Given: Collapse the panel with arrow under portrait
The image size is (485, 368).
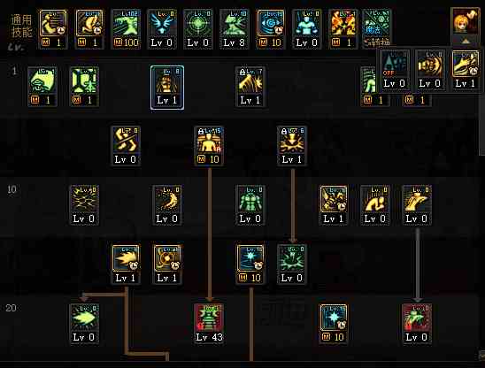Looking at the screenshot, I should point(465,41).
